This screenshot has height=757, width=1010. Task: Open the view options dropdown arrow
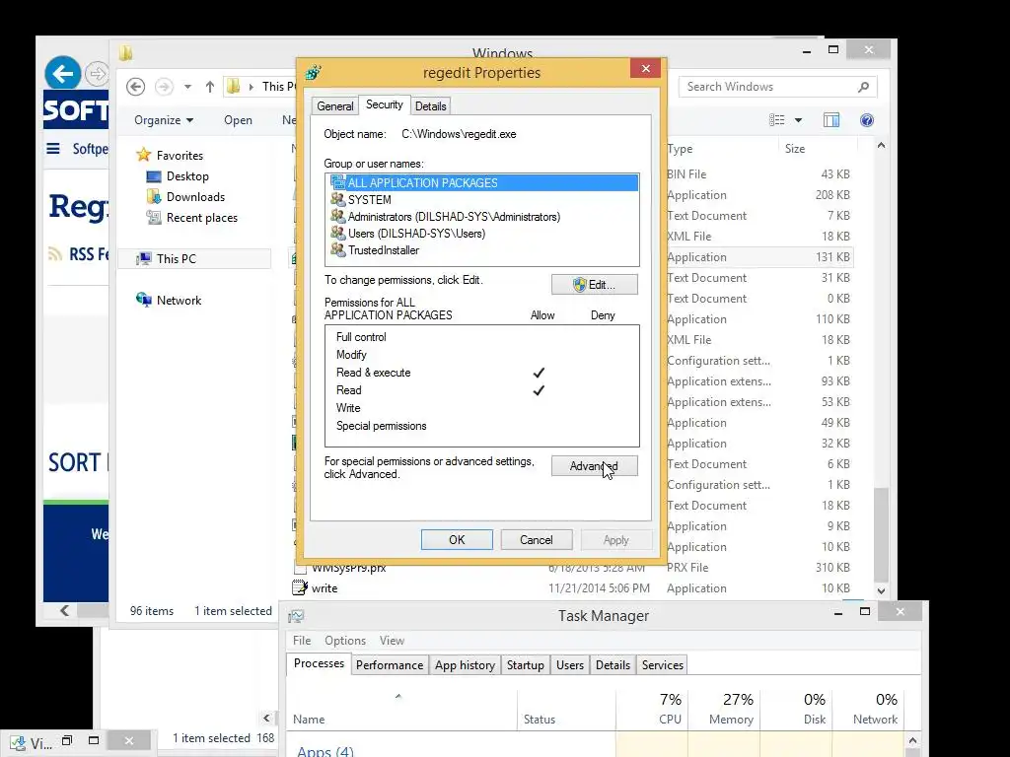(x=798, y=120)
